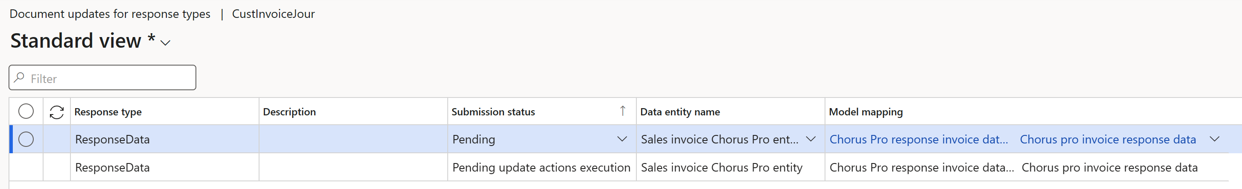Open the Chorus Pro response invoice dat... link
The width and height of the screenshot is (1242, 189).
(x=918, y=140)
